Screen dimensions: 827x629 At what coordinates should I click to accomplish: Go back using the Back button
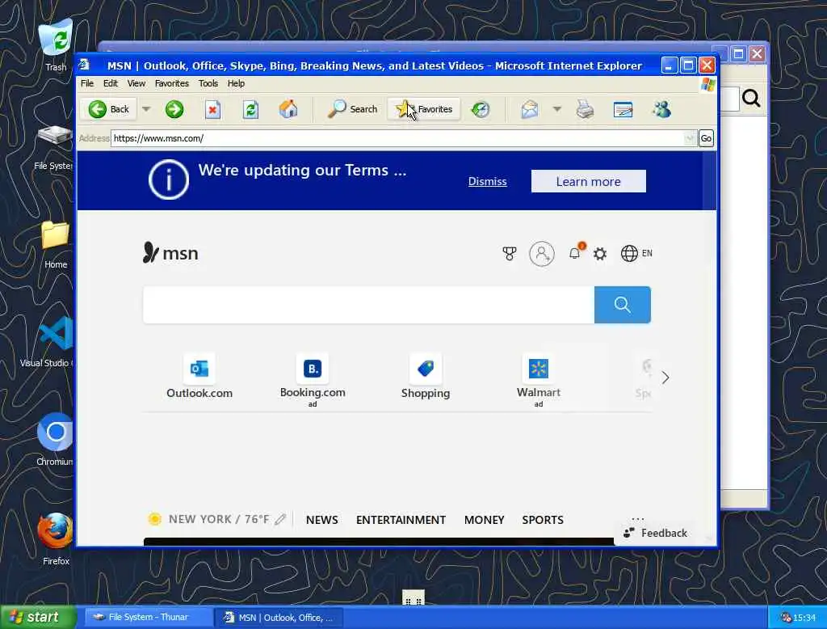pos(109,109)
